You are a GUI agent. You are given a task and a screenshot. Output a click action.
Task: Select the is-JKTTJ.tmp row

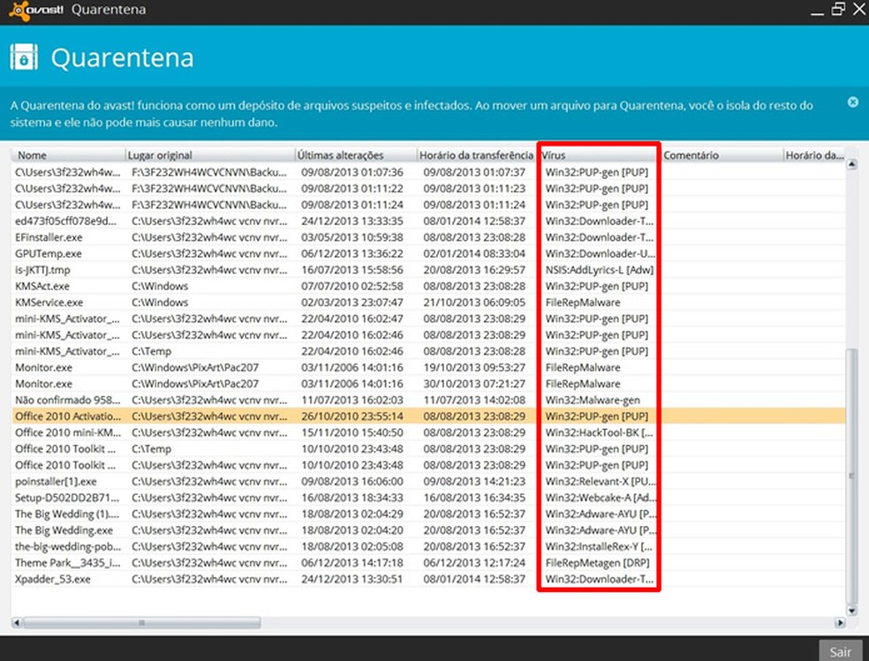[428, 269]
